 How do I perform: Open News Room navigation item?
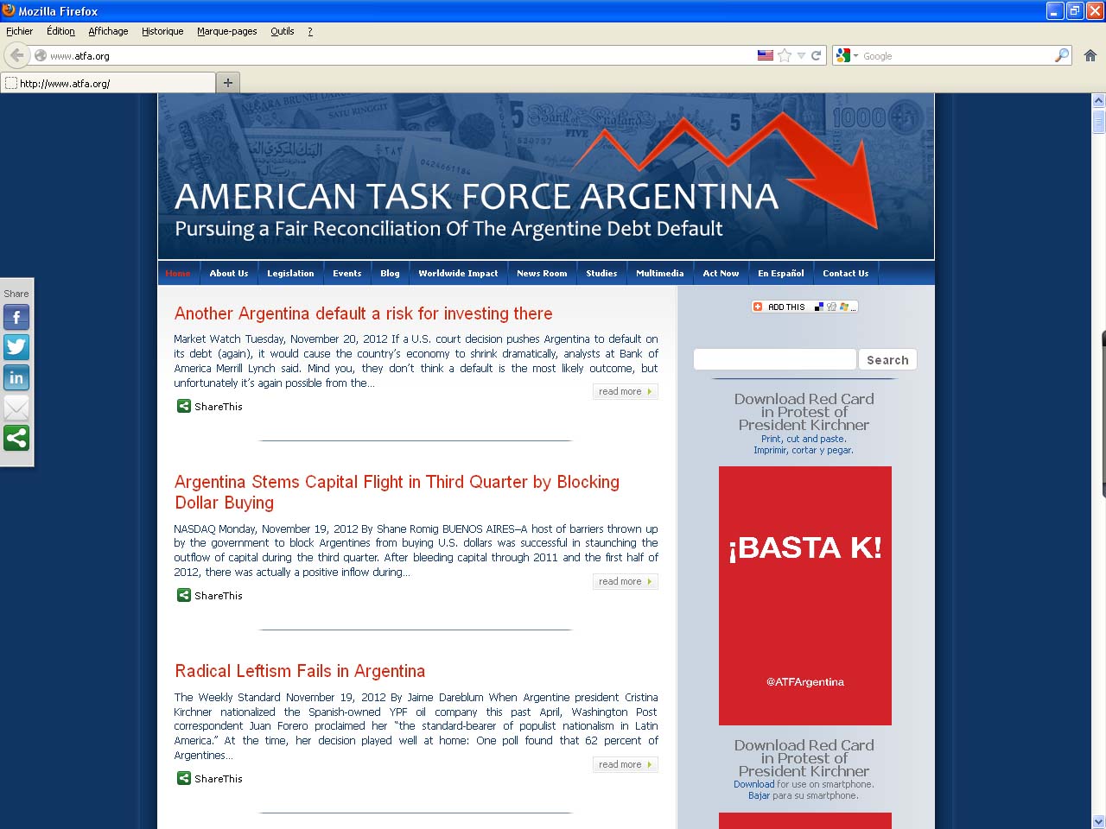(x=542, y=273)
